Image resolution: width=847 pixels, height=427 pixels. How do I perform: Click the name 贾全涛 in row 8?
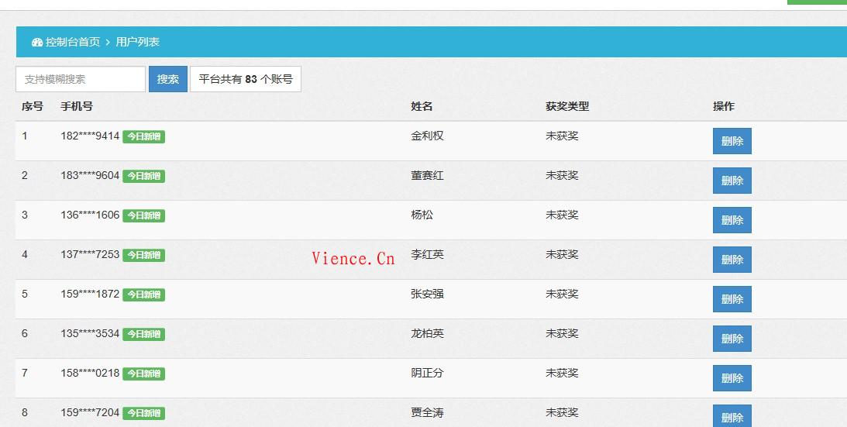click(427, 412)
